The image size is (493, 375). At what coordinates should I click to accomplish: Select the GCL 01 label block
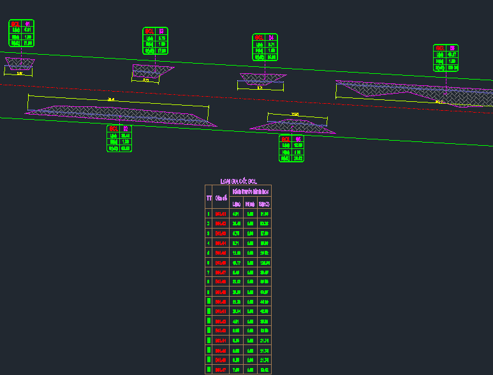tap(22, 33)
